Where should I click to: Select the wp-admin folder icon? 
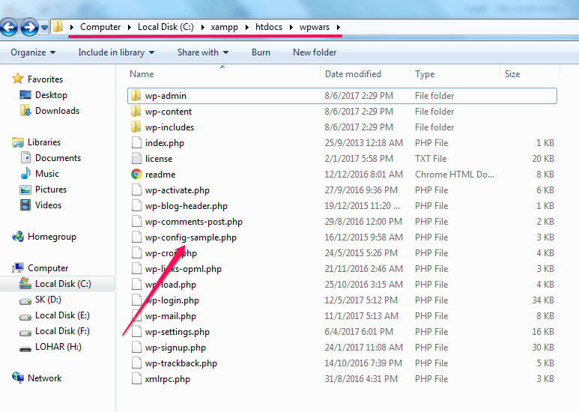tap(136, 95)
